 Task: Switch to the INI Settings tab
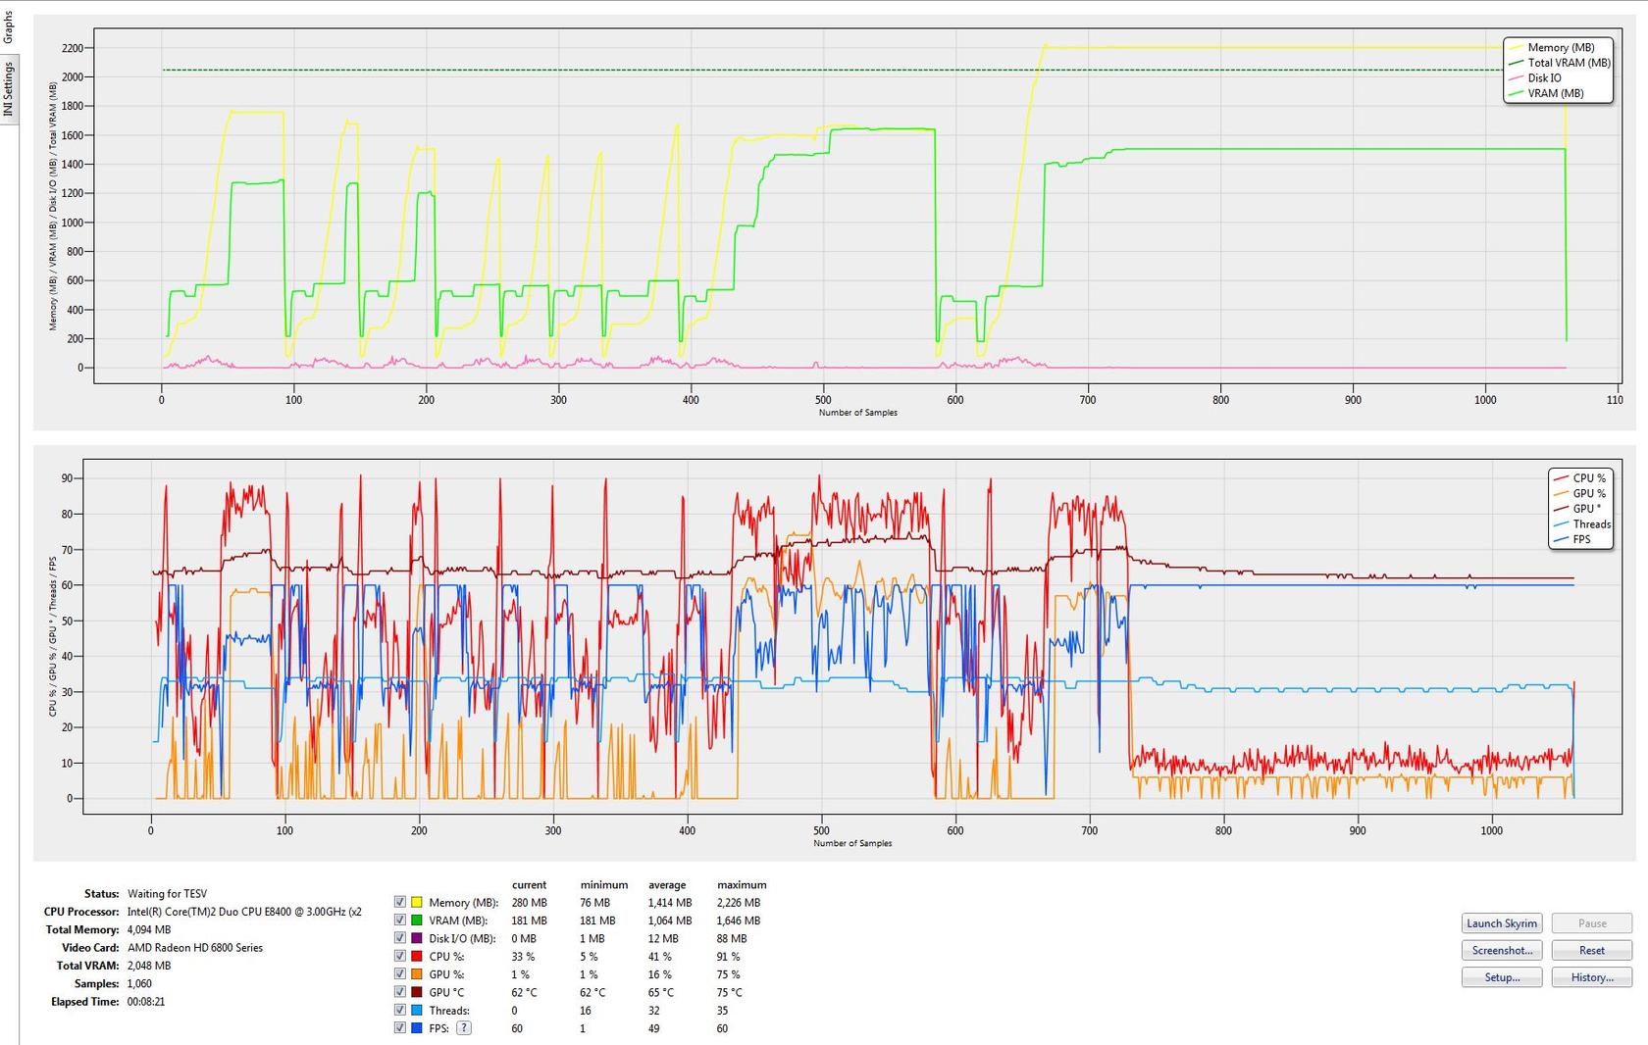click(9, 88)
